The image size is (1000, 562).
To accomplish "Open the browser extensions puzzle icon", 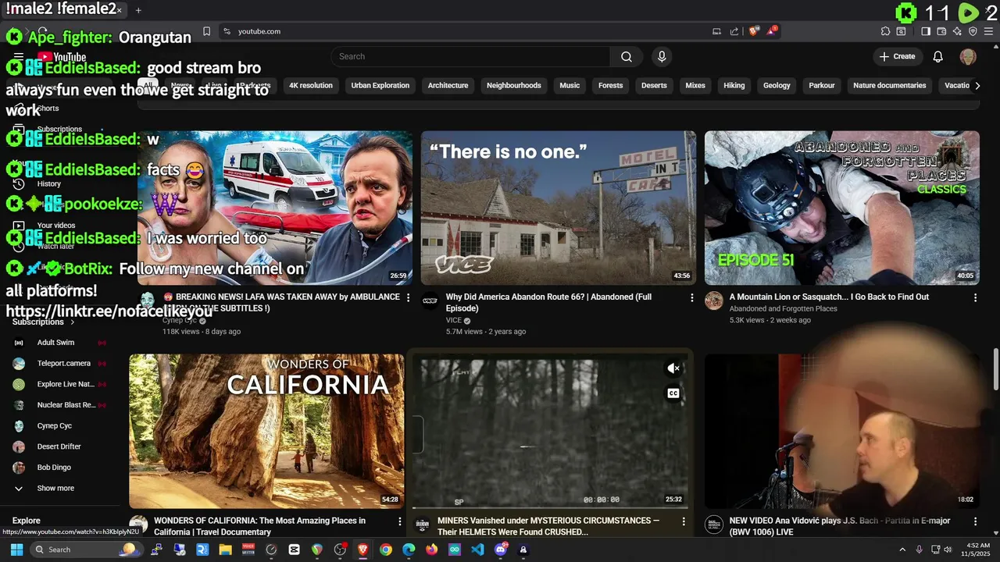I will pos(885,31).
